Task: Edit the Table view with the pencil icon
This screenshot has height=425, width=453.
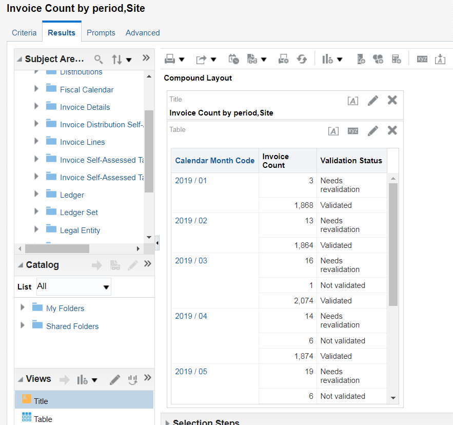Action: (373, 130)
